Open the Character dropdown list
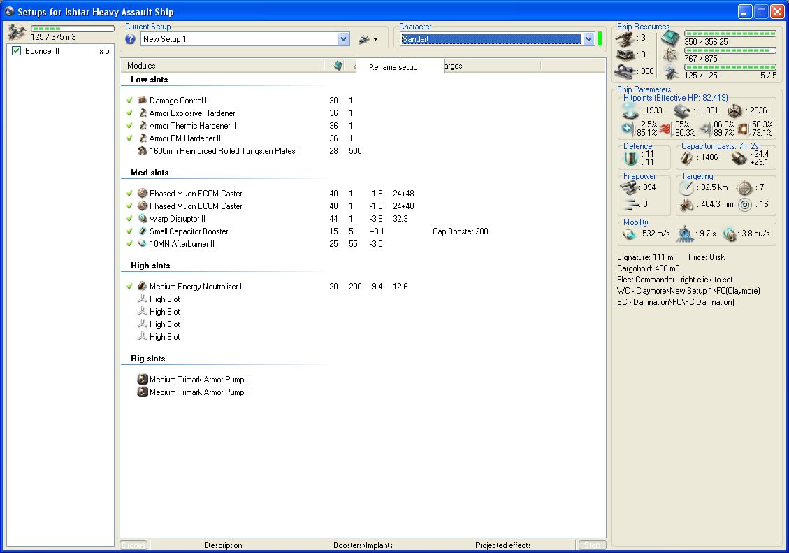 pos(588,38)
